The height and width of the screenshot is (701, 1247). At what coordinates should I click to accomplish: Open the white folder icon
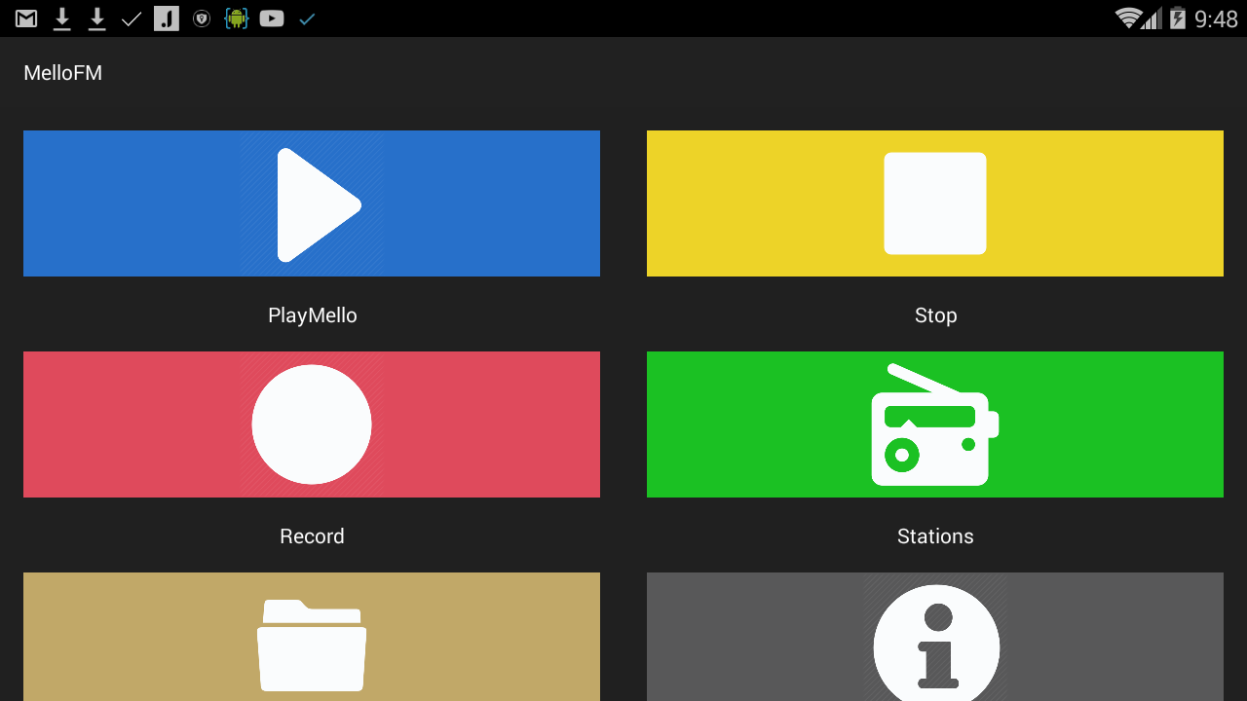(x=312, y=645)
